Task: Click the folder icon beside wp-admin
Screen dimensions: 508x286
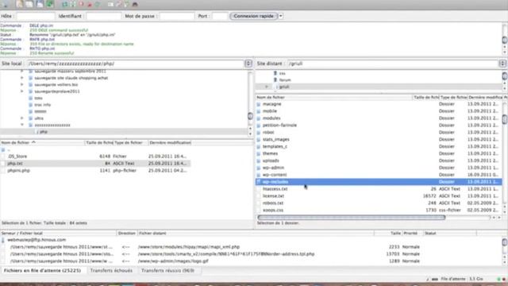Action: [259, 168]
